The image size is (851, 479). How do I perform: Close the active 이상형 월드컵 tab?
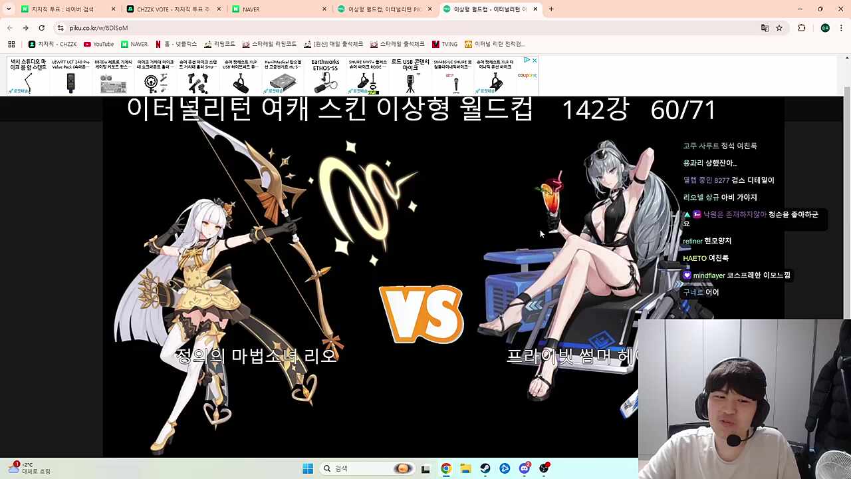[x=535, y=9]
